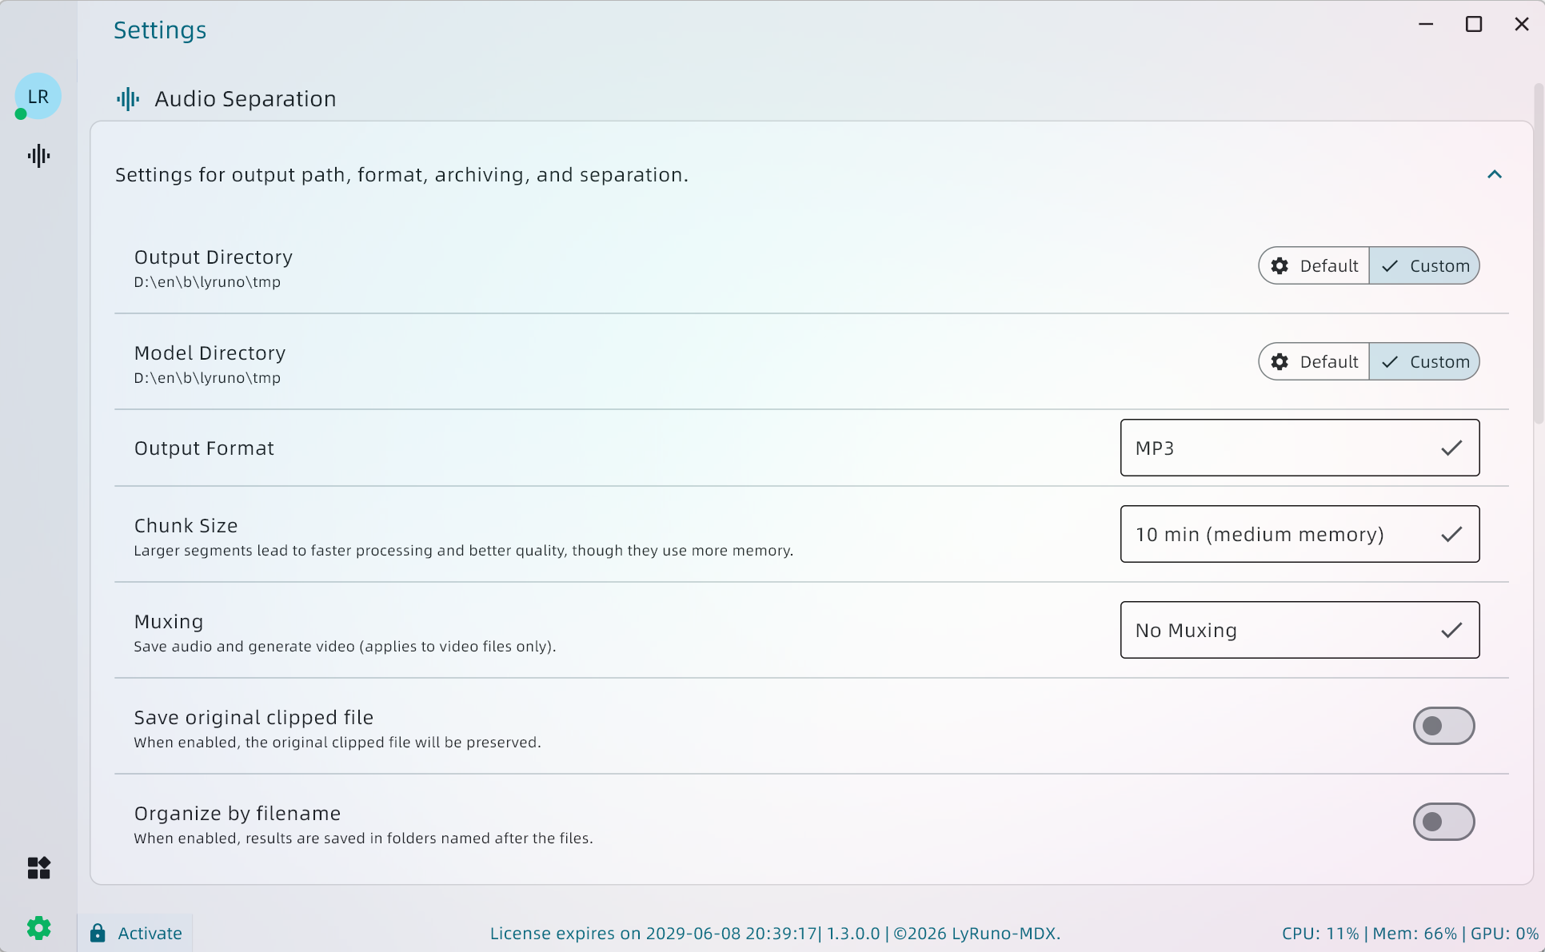Toggle Organize by filename switch
1545x952 pixels.
[1443, 822]
